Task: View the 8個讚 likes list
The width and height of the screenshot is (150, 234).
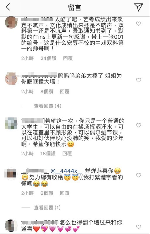Action: point(47,91)
